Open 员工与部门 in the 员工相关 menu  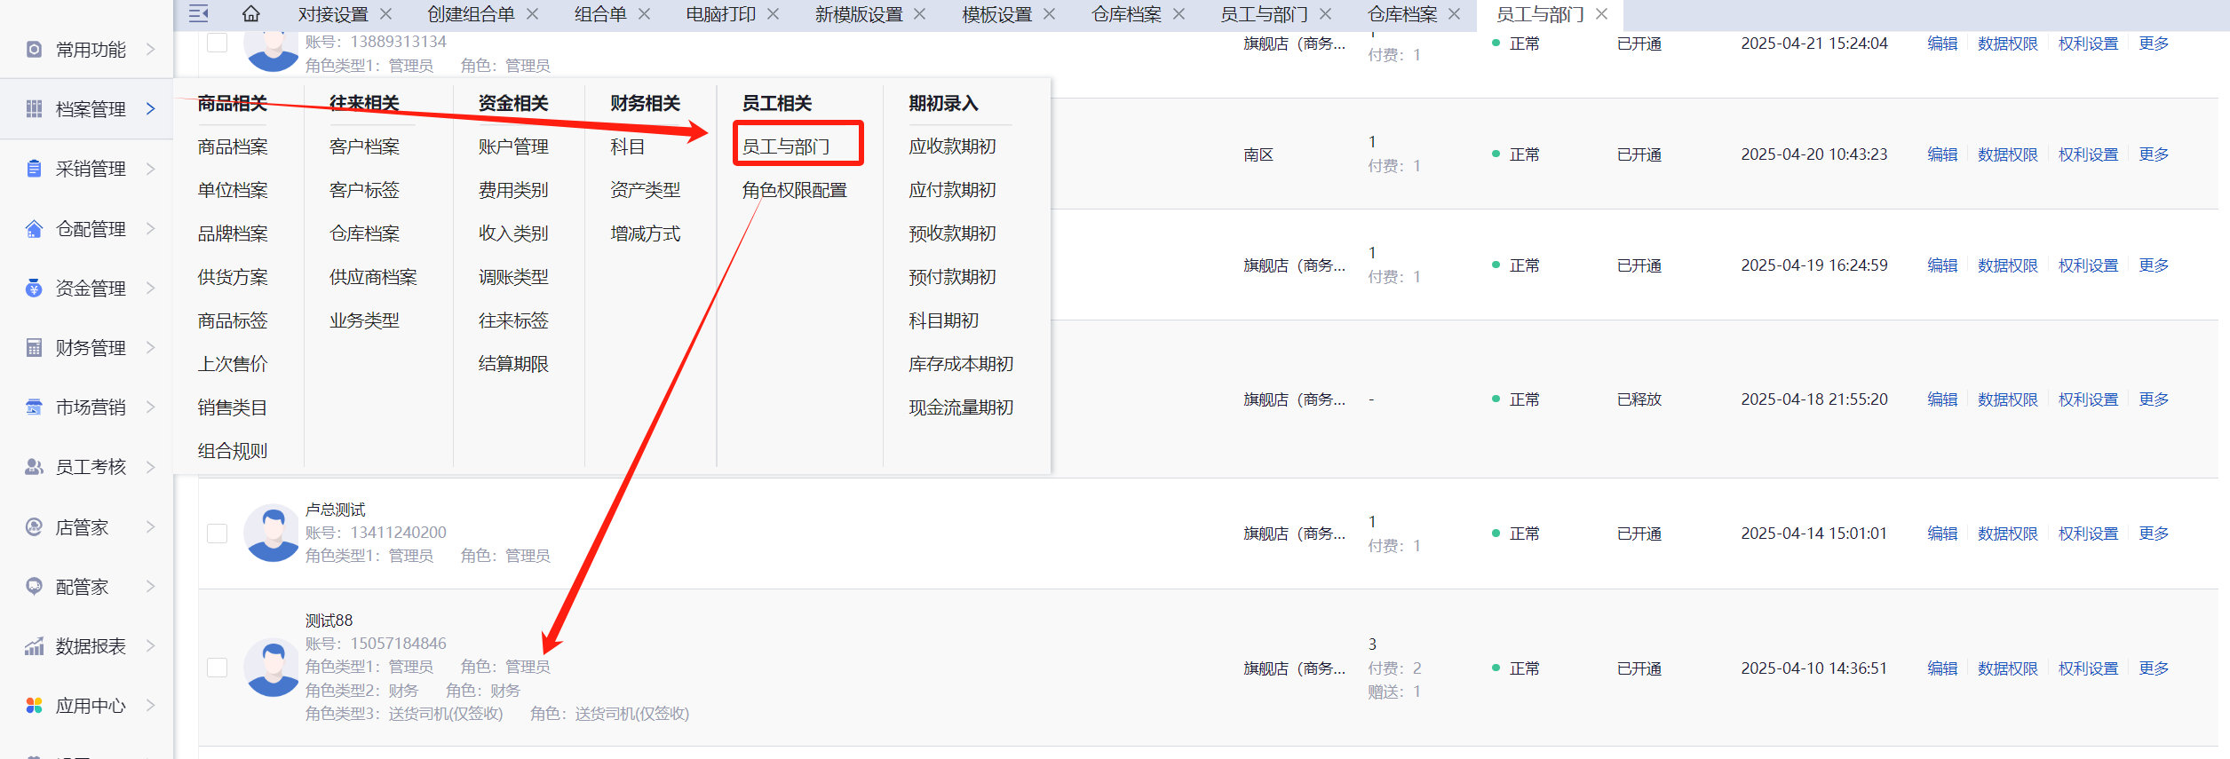point(786,146)
